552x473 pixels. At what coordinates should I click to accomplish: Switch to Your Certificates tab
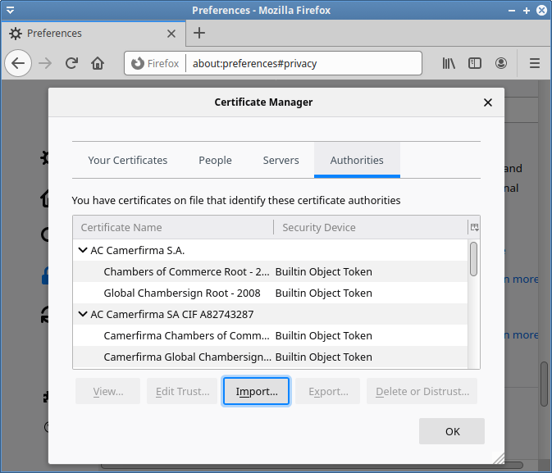(x=128, y=160)
